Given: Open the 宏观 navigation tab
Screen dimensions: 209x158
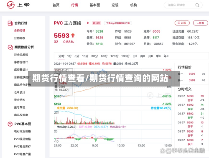Looking at the screenshot, I should 115,5.
